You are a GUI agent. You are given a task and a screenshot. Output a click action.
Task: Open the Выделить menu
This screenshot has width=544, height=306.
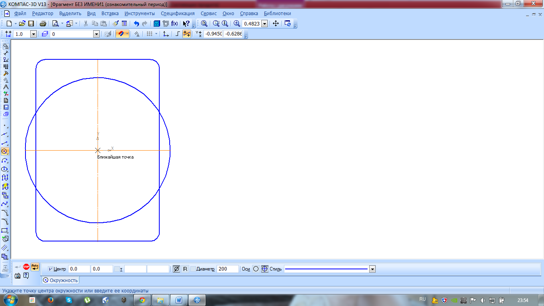[70, 13]
